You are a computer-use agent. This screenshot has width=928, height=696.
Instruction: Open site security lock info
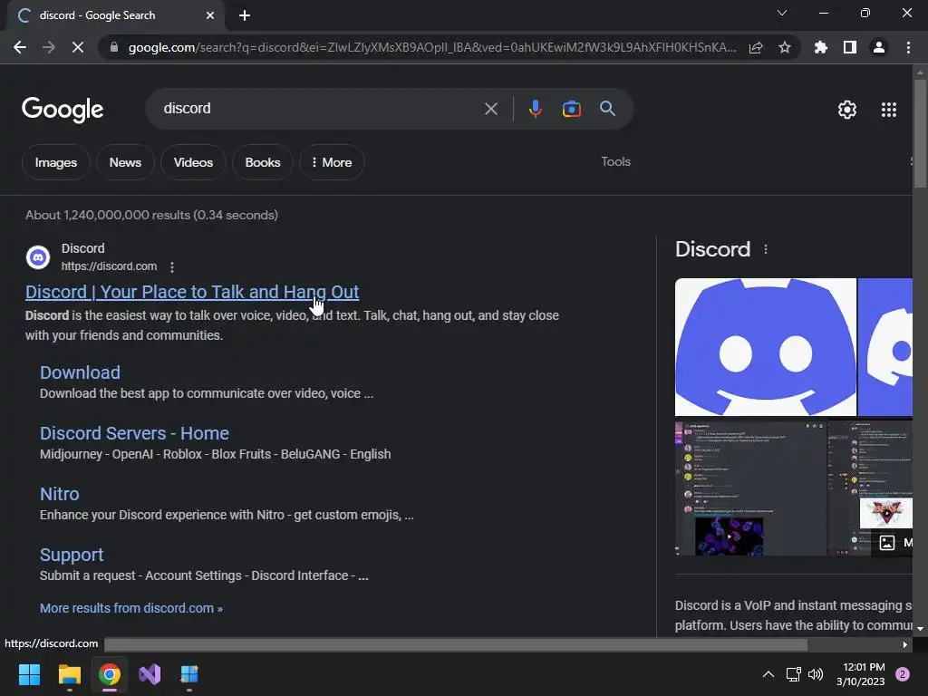[x=114, y=47]
